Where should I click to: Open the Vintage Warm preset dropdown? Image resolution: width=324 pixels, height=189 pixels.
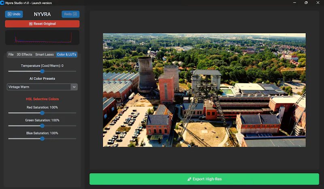point(42,87)
